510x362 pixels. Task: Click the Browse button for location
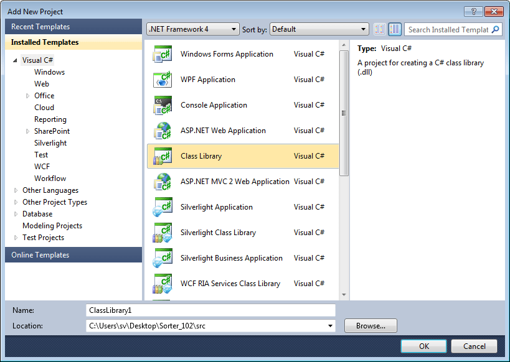pos(371,325)
